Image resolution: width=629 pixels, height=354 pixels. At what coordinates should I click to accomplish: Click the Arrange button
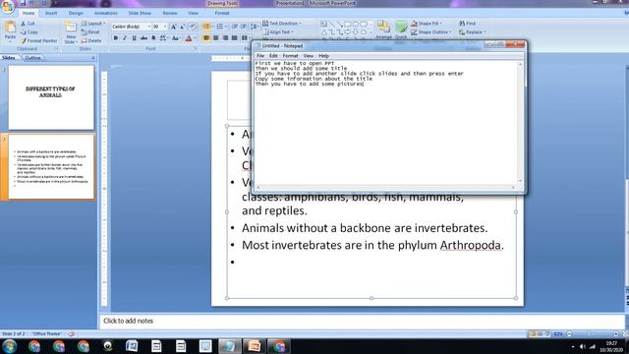click(383, 29)
